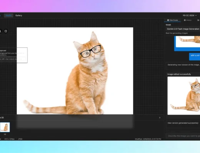Expand the Gemini 2.0 Flash model selector
Viewport: 200px width, 153px height.
[183, 29]
